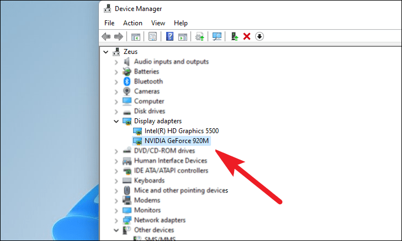Image resolution: width=402 pixels, height=241 pixels.
Task: Expand the Cameras chevron
Action: click(x=116, y=91)
